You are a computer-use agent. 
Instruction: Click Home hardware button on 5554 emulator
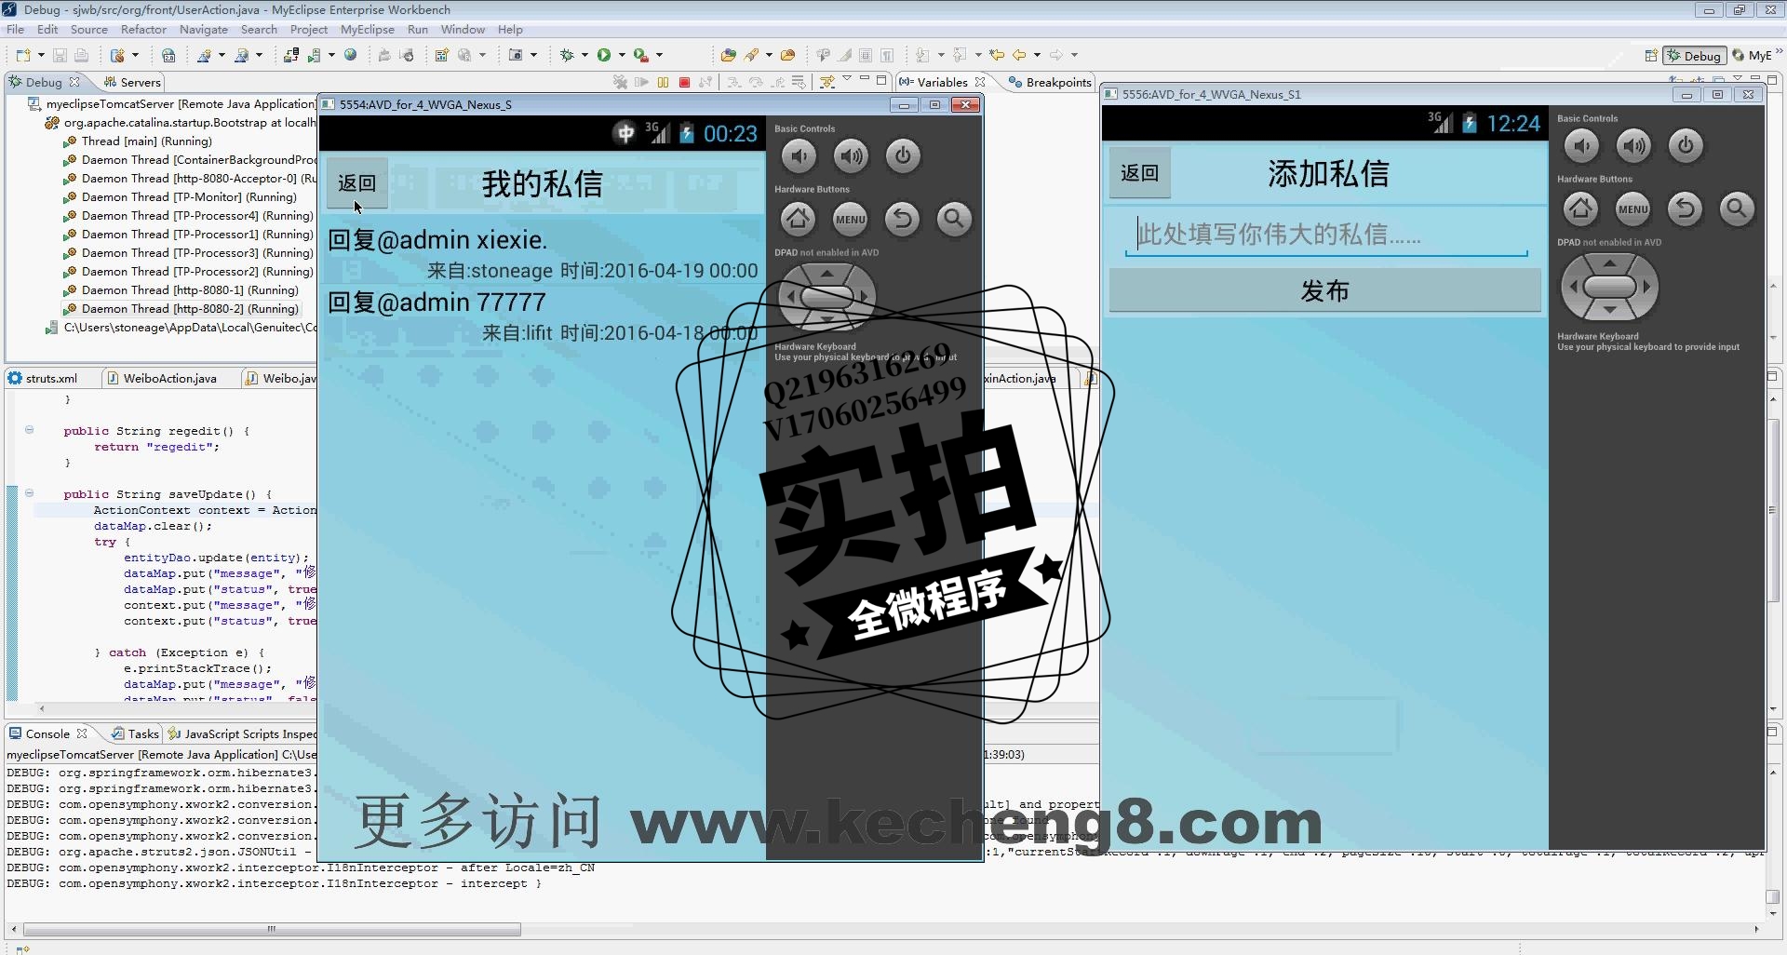[x=798, y=219]
